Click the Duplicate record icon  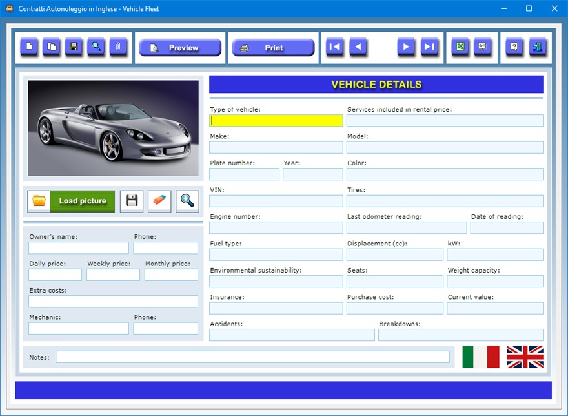click(51, 47)
